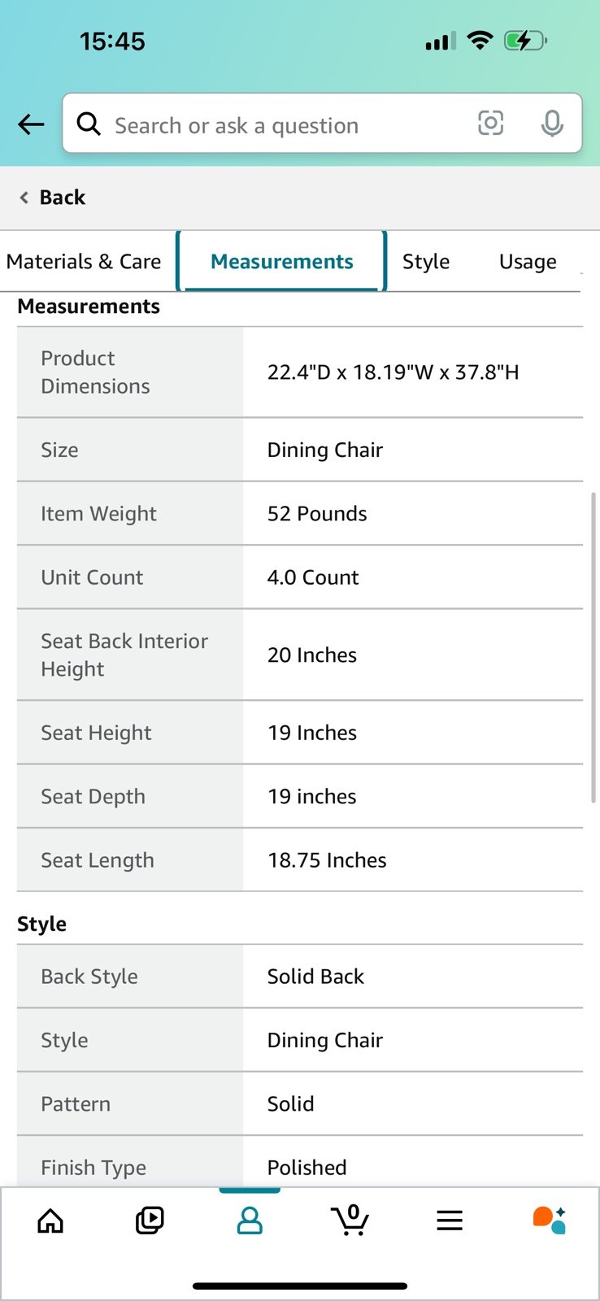Open camera lens visual search
Screen dimensions: 600x1301
click(490, 124)
